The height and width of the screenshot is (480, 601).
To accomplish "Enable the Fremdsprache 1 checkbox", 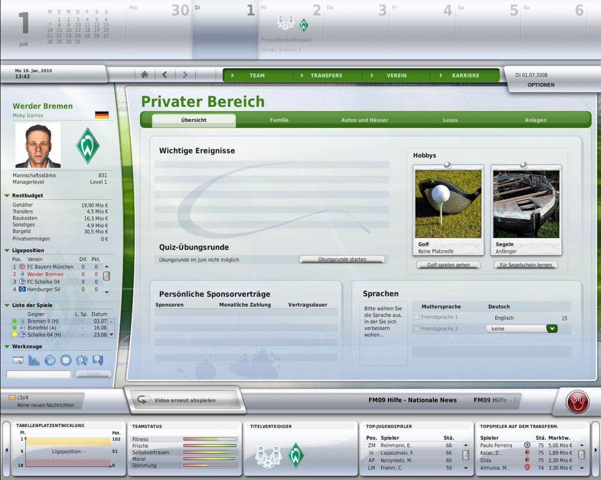I will (x=417, y=317).
